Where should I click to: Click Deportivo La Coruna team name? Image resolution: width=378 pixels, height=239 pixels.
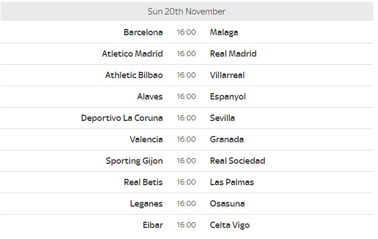click(122, 118)
